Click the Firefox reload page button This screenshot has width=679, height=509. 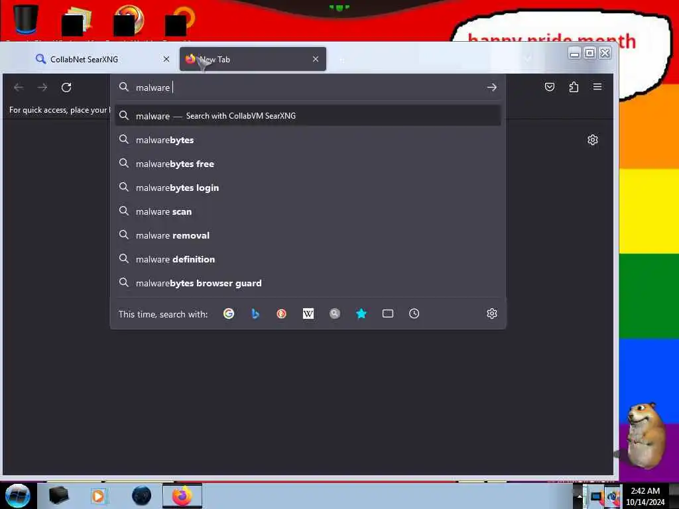point(66,87)
